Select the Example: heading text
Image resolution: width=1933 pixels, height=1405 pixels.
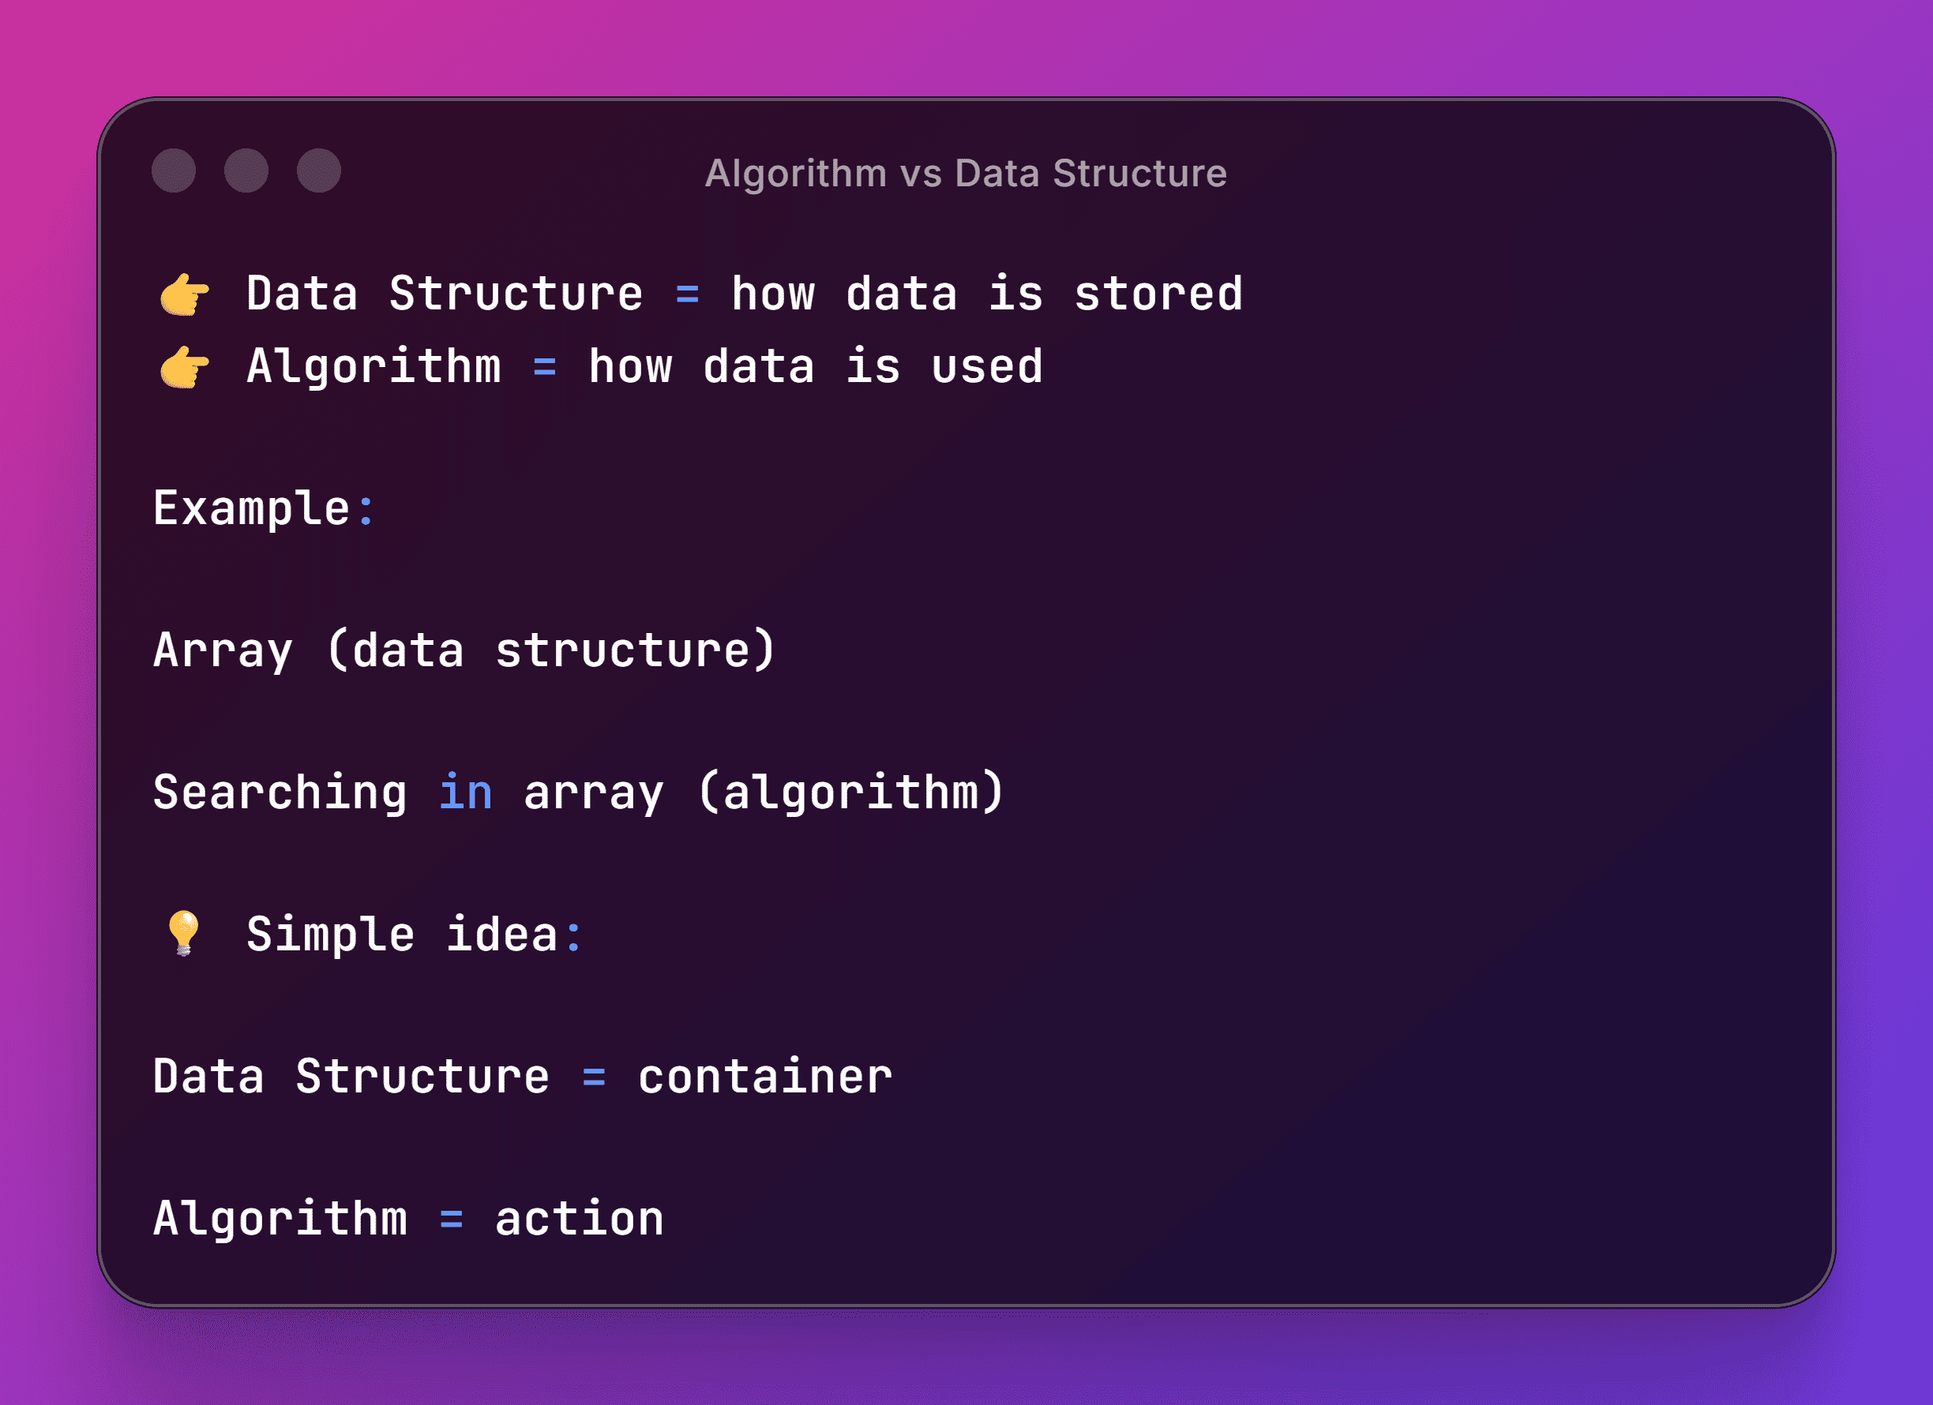pos(264,508)
